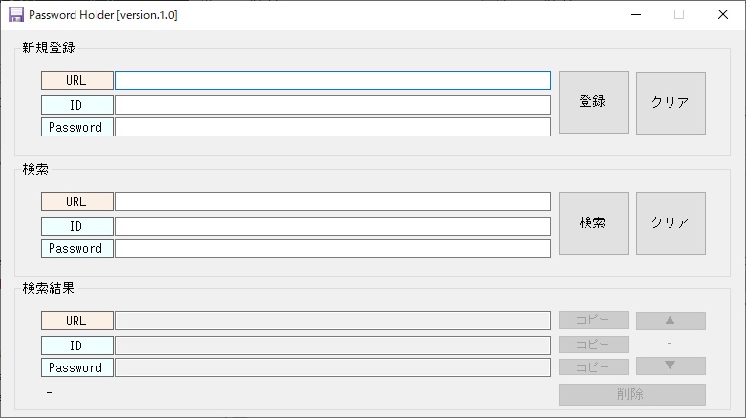Copy the search result URL
Screen dimensions: 746x418
pos(593,321)
